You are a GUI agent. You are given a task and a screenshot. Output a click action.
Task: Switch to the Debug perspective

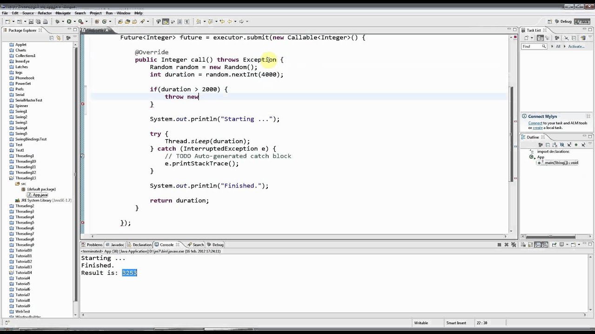563,21
